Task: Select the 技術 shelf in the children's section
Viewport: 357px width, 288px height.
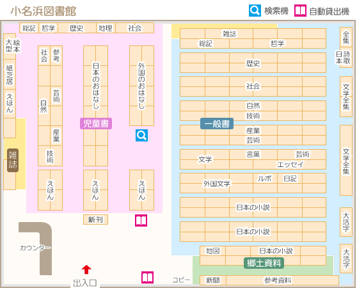Action: tap(50, 156)
